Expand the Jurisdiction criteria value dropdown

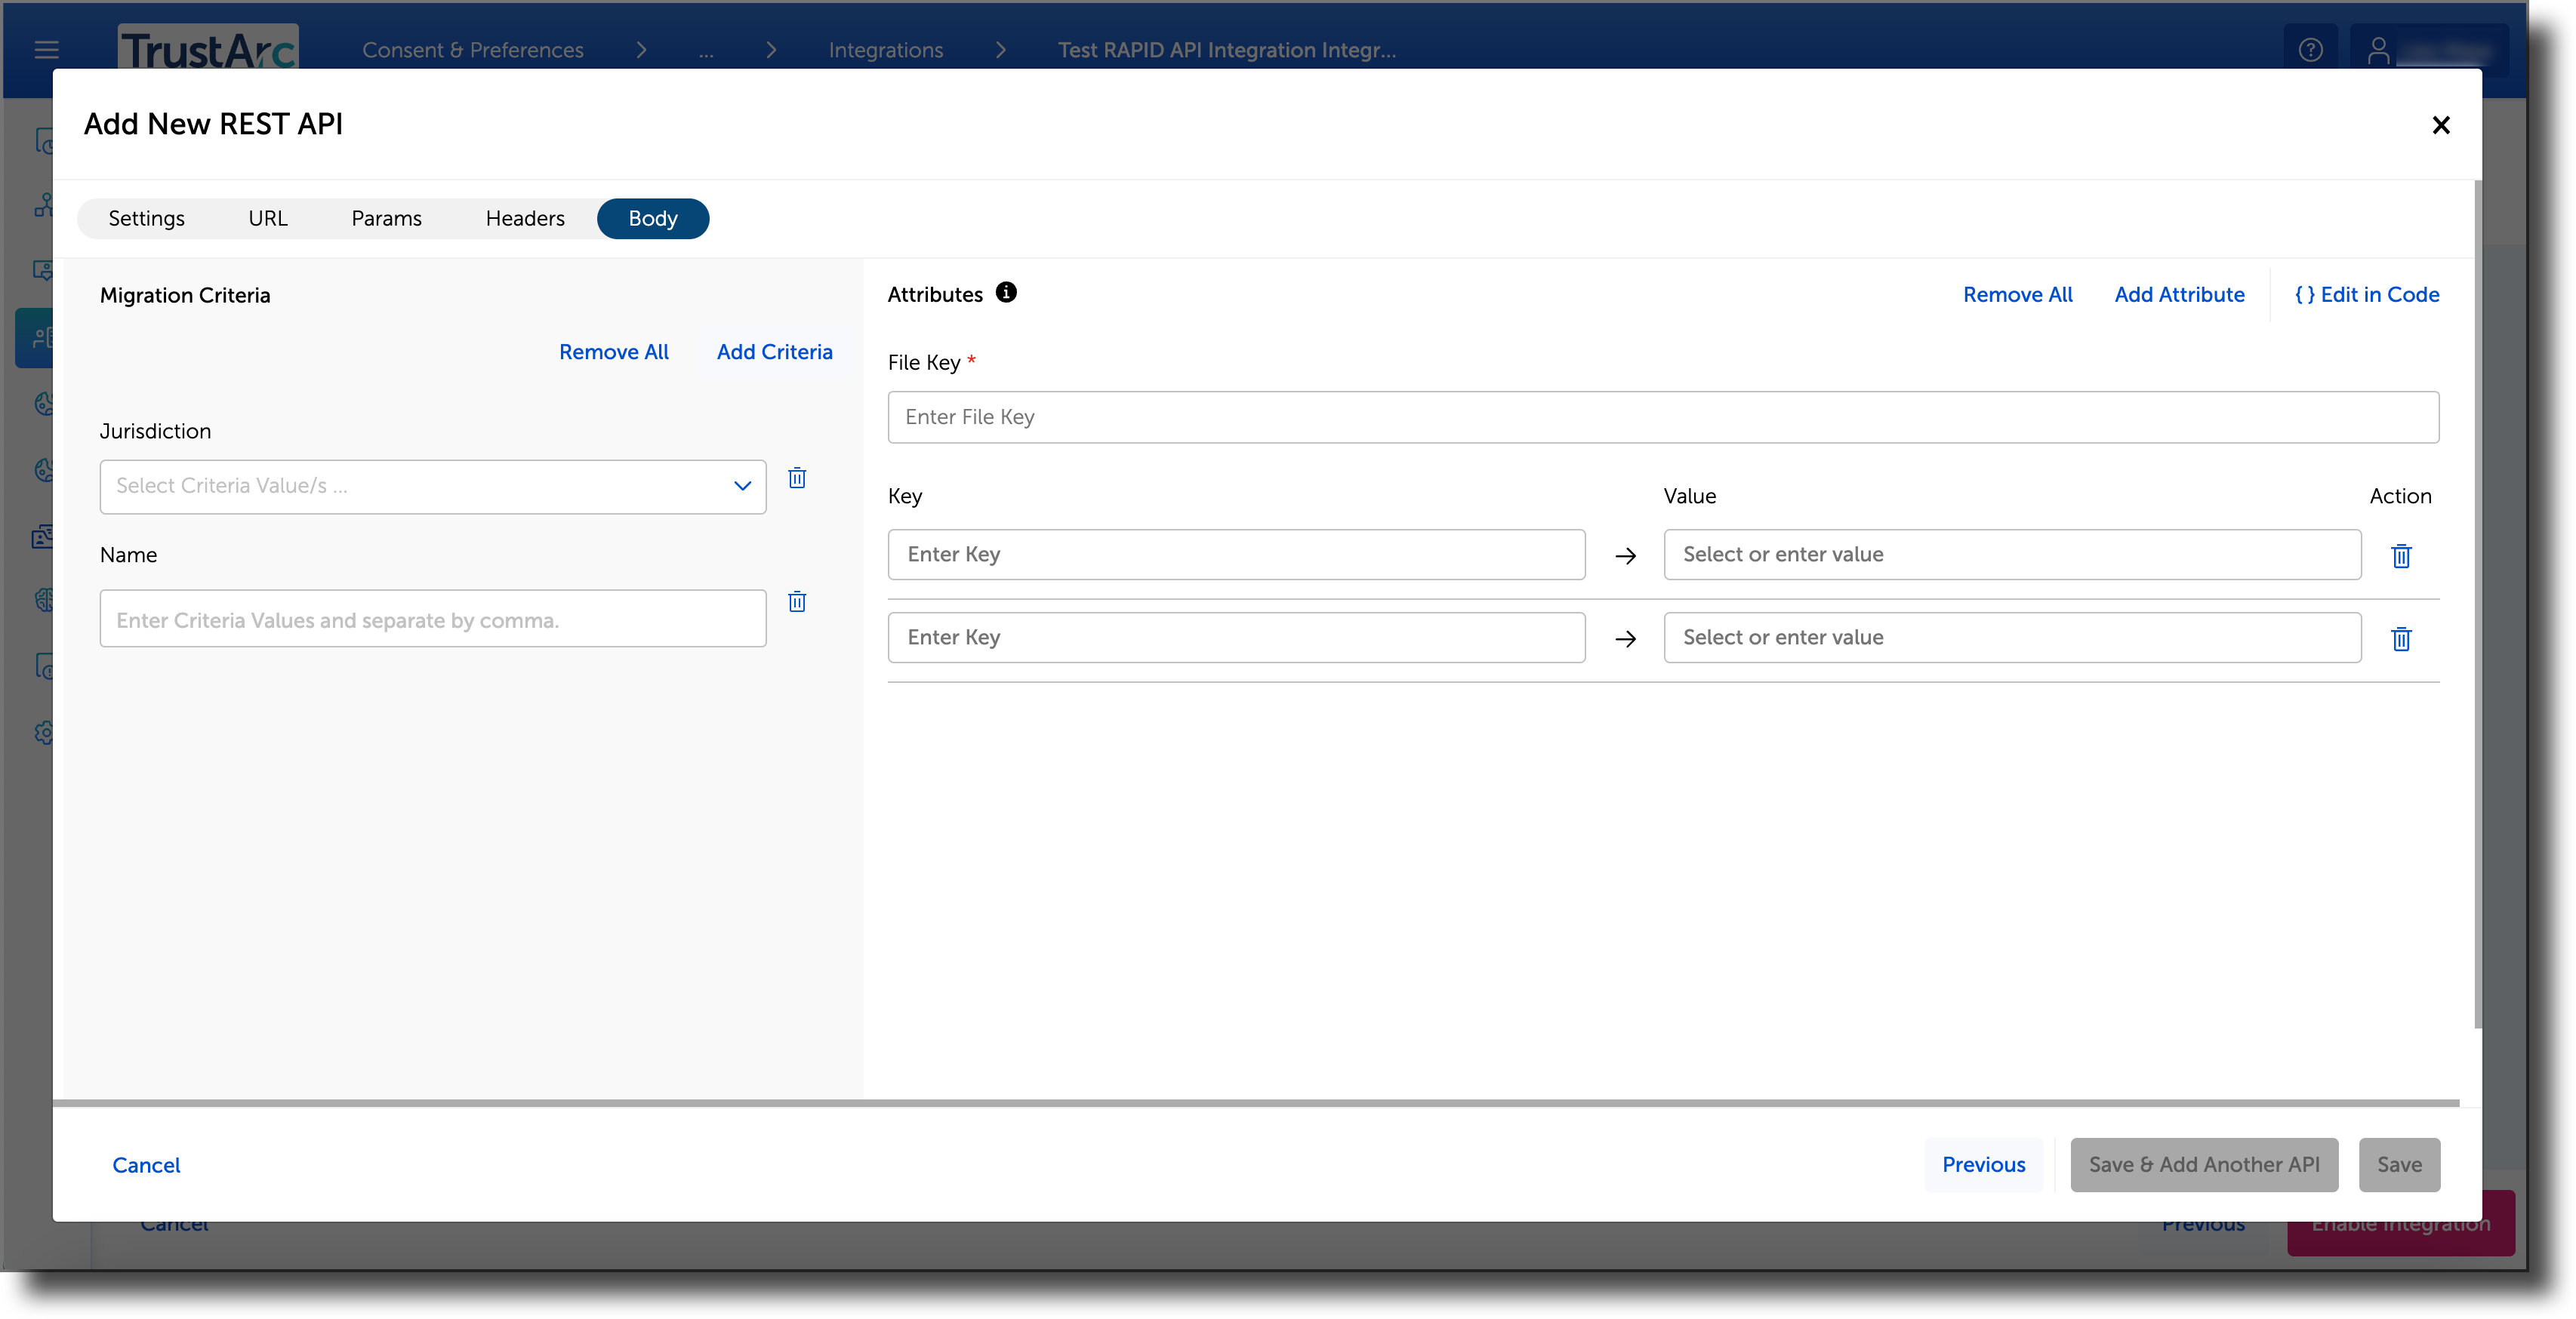[x=742, y=487]
